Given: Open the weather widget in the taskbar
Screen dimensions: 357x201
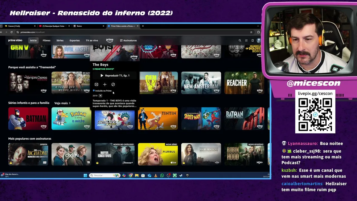Looking at the screenshot, I should [10, 175].
